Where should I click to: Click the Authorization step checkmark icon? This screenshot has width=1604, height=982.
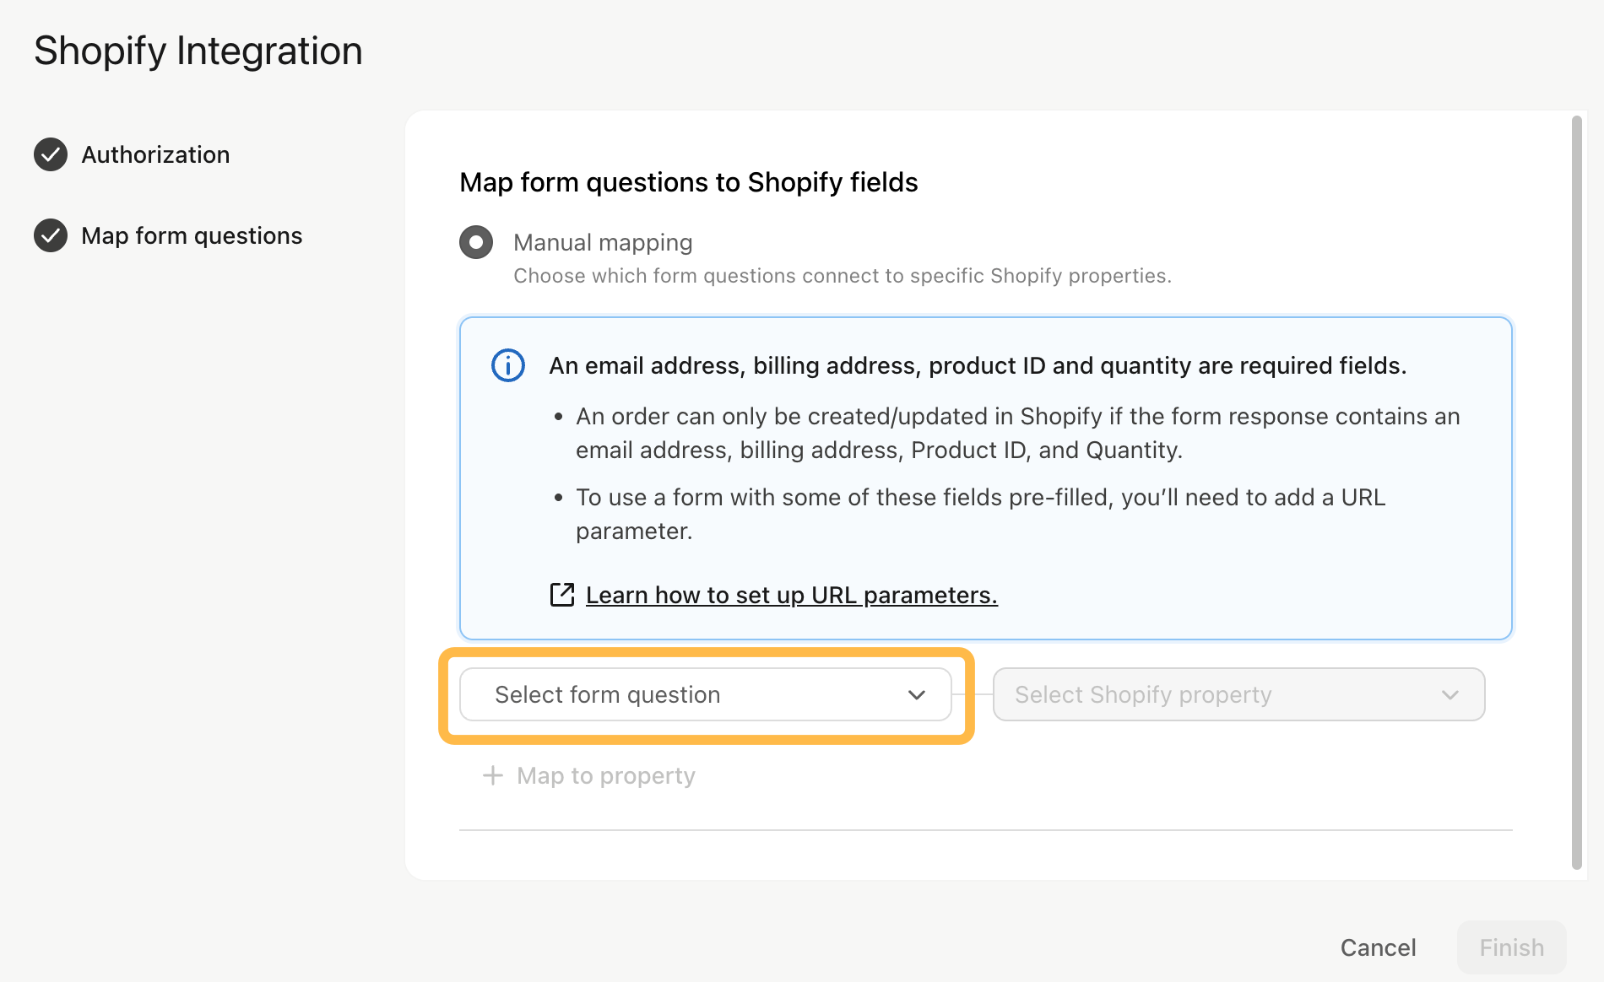[x=51, y=154]
